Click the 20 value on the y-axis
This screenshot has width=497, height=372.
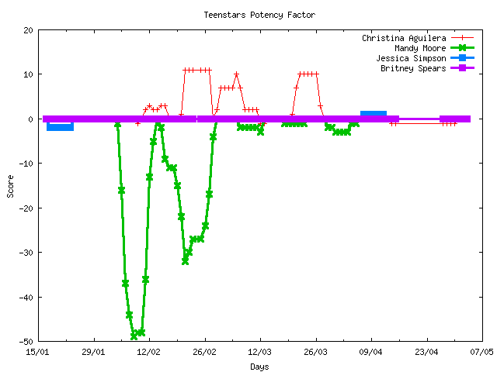[28, 30]
